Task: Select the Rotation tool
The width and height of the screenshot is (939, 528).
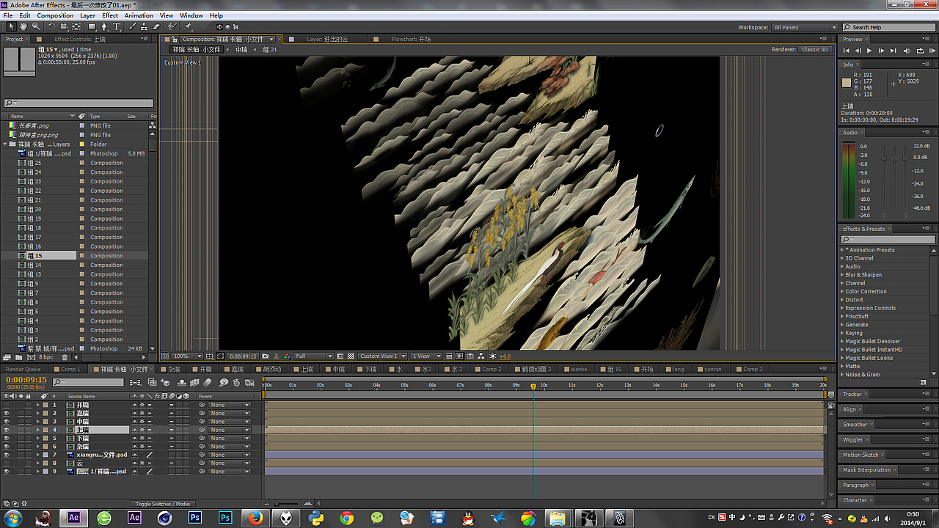Action: point(51,26)
